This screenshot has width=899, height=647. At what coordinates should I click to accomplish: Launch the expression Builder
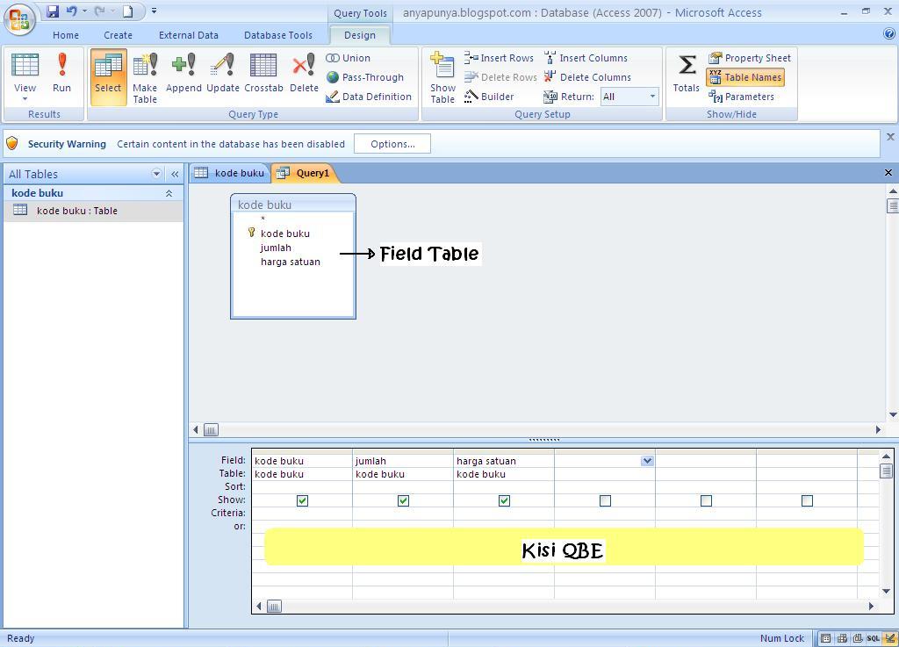click(x=489, y=97)
